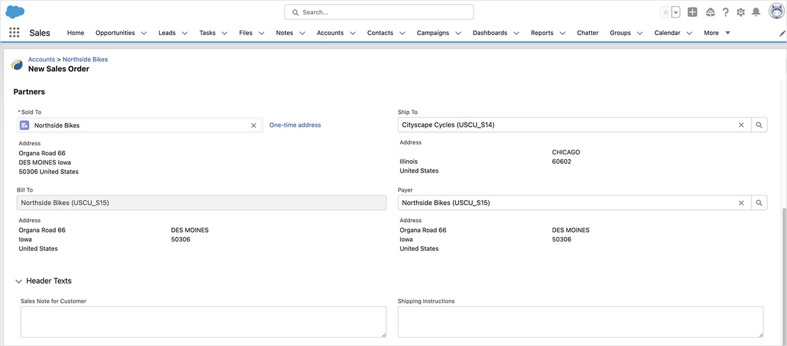Open the Notes tab
Viewport: 787px width, 346px height.
(x=284, y=33)
